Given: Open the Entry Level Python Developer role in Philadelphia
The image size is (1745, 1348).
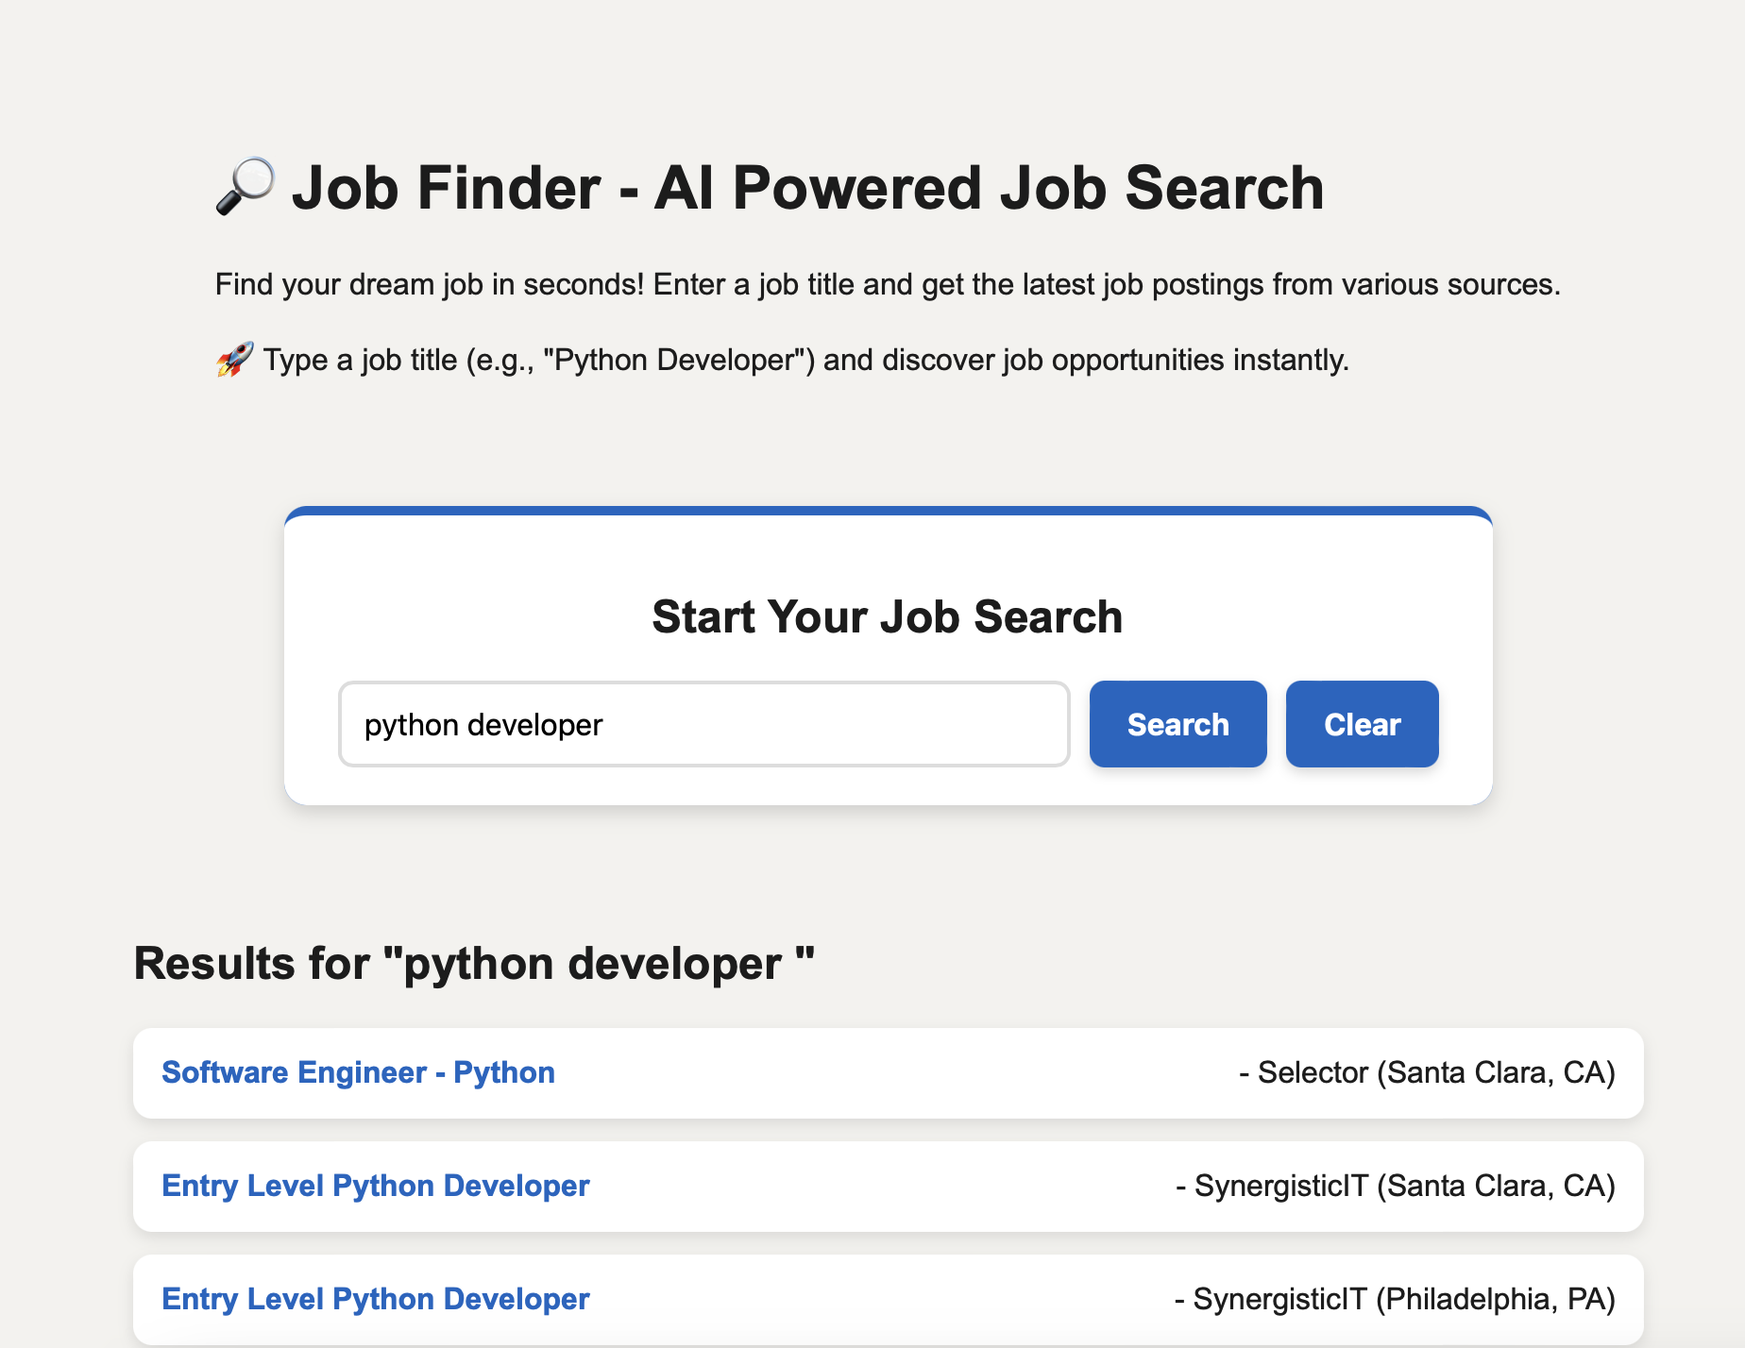Looking at the screenshot, I should click(x=375, y=1299).
